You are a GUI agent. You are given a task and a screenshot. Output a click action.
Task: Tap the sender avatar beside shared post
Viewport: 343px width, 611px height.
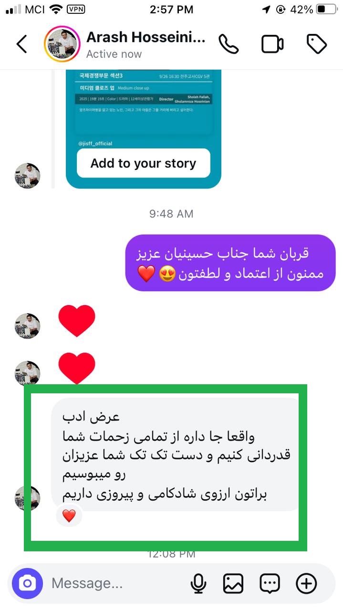click(27, 176)
